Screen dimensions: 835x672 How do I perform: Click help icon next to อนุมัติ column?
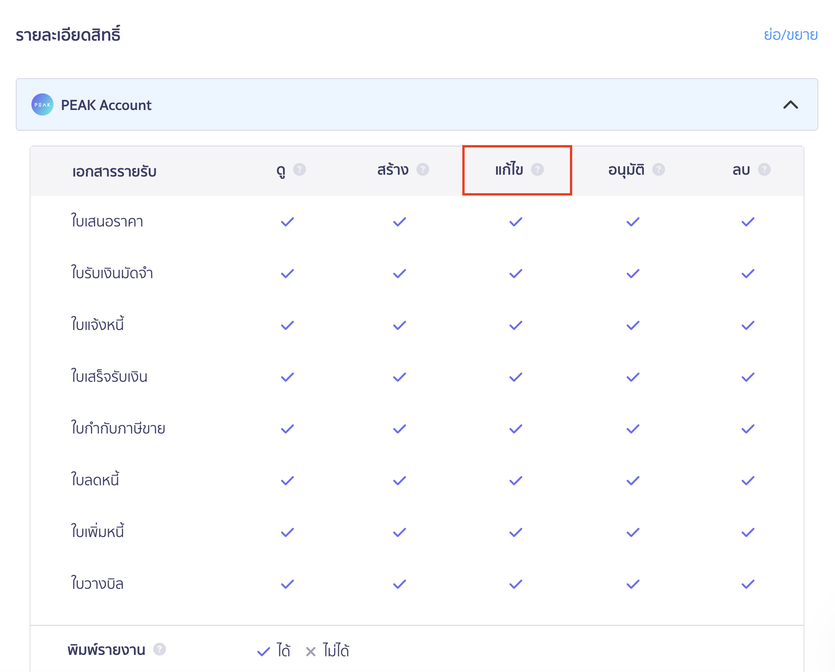click(658, 170)
